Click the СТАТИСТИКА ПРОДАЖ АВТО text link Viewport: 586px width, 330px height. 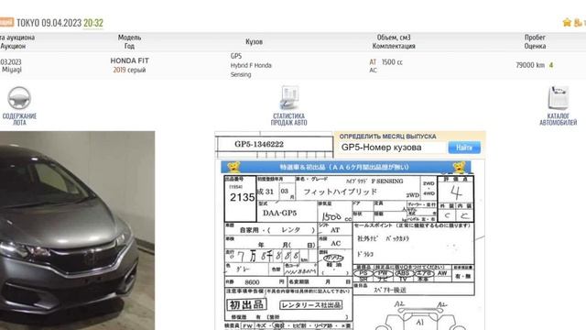click(x=289, y=119)
